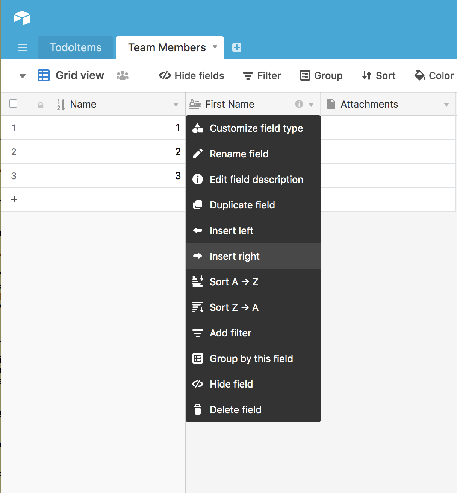Open the Filter toolbar button

coord(262,76)
